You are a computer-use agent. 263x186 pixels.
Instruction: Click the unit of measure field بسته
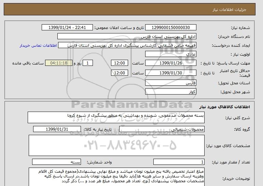[56, 162]
